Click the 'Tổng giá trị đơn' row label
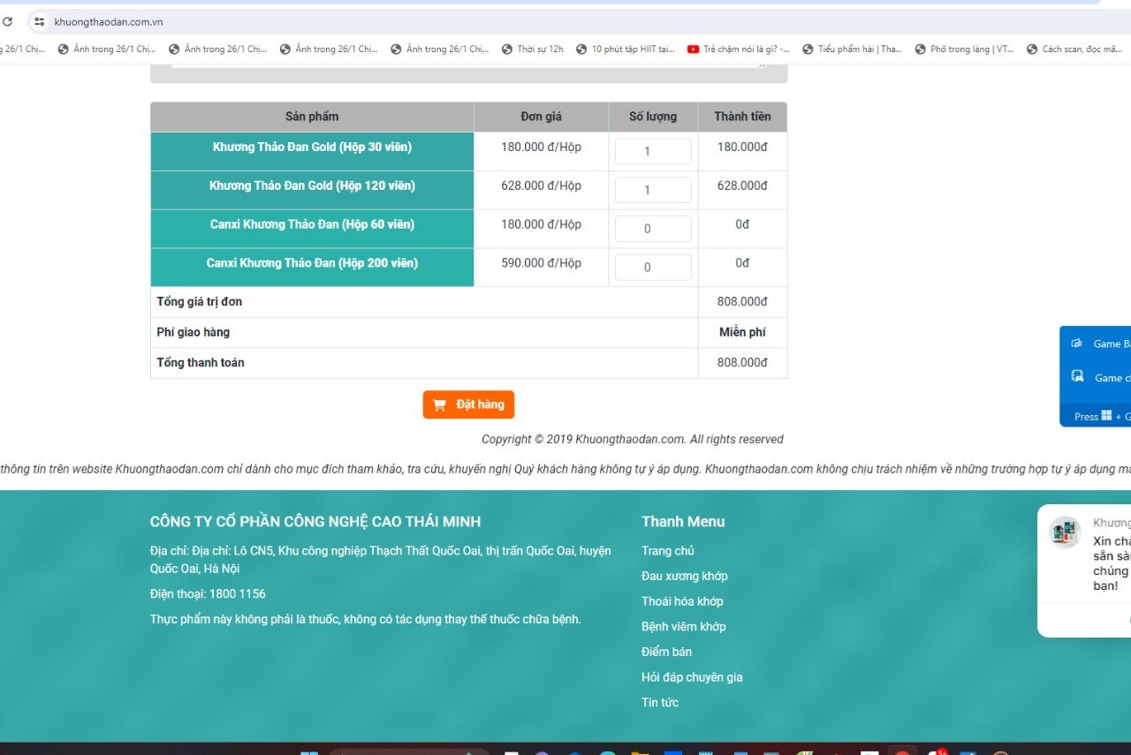 200,302
